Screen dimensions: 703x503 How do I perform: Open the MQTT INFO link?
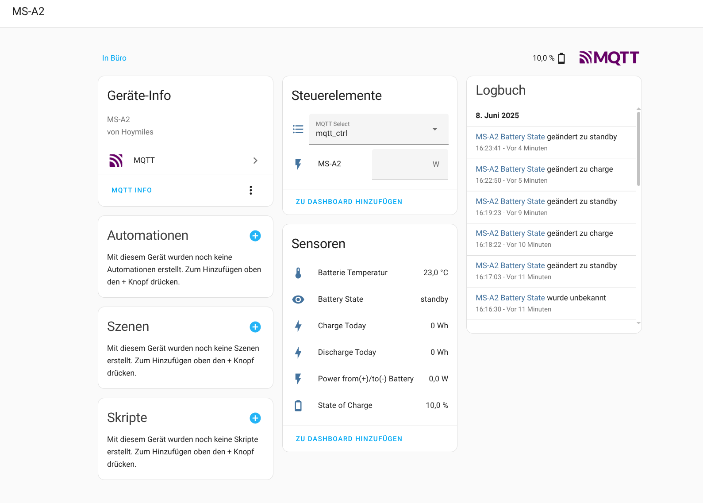tap(131, 190)
